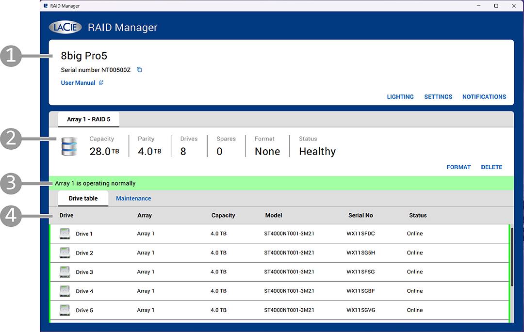Select the Drive 5 row label
The height and width of the screenshot is (332, 524).
(84, 310)
